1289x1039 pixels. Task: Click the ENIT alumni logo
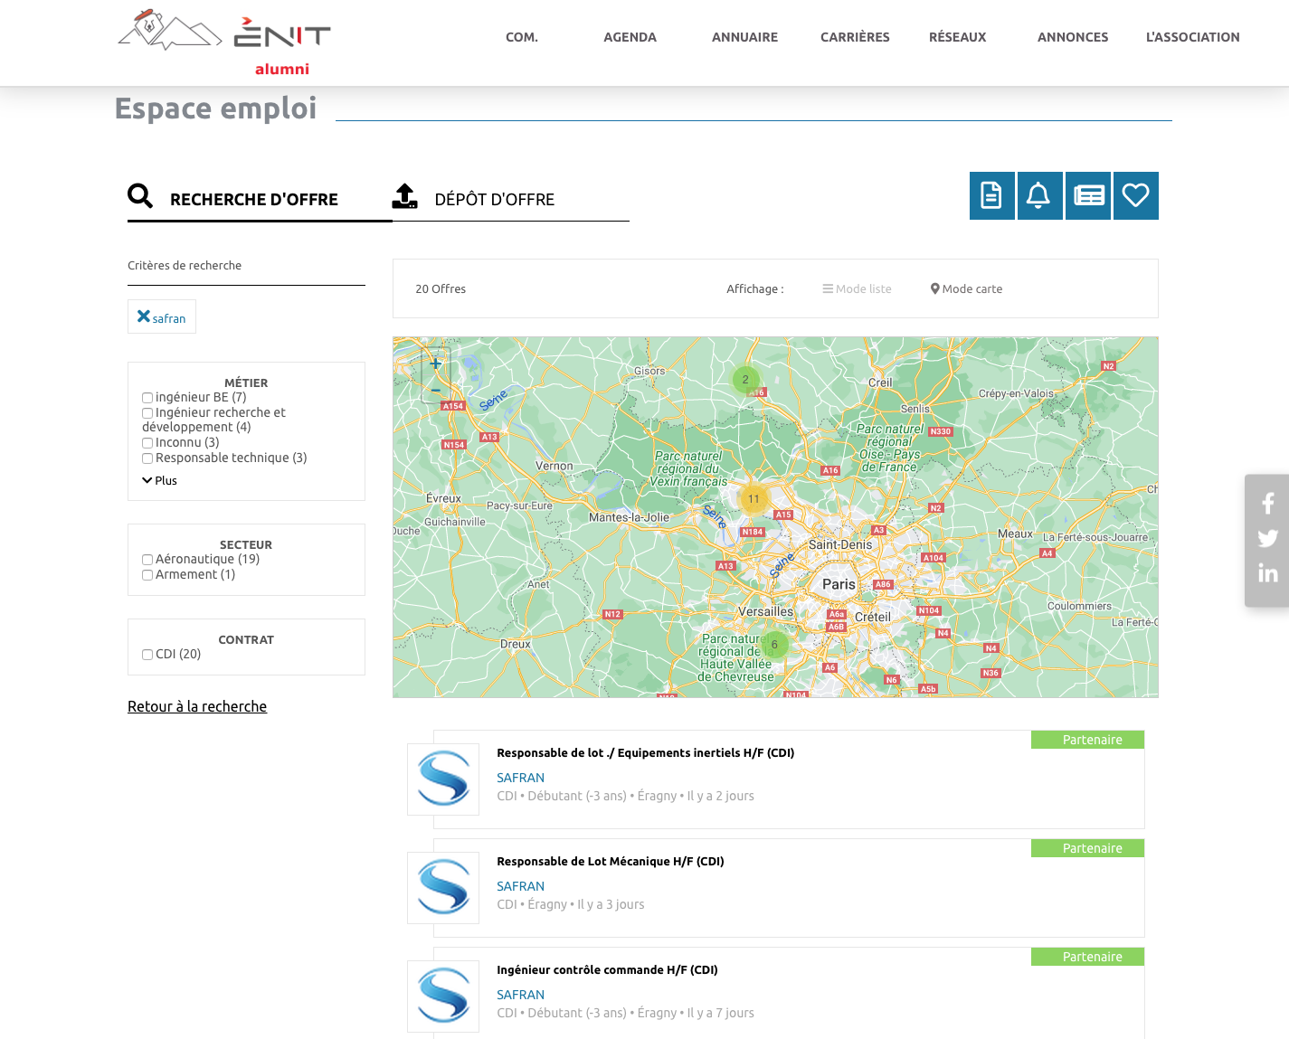(224, 43)
